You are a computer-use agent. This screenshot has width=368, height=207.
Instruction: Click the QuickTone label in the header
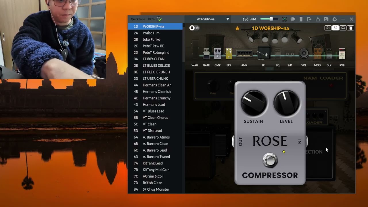click(138, 19)
